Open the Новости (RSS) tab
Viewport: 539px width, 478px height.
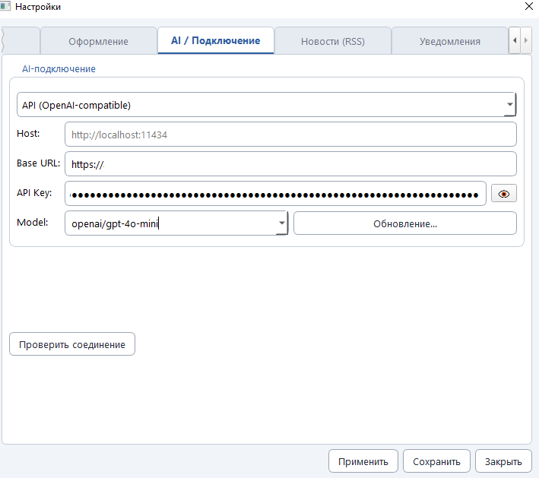332,41
